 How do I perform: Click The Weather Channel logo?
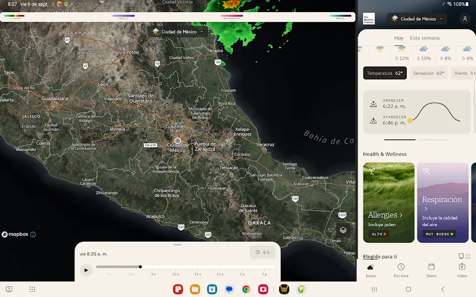click(369, 19)
